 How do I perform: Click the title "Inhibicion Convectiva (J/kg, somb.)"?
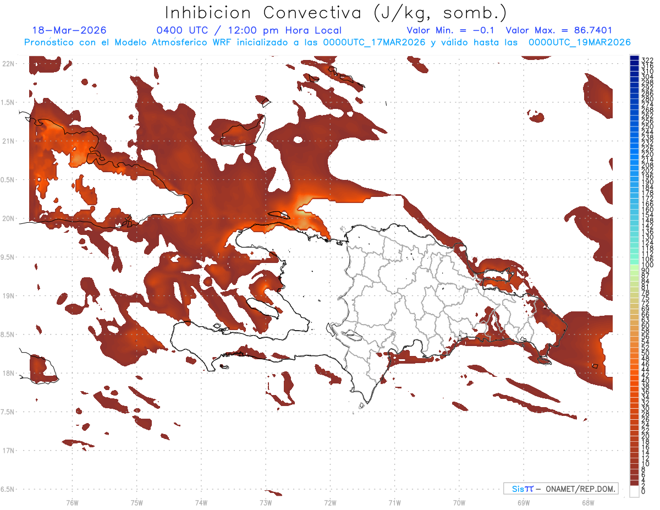coord(335,13)
